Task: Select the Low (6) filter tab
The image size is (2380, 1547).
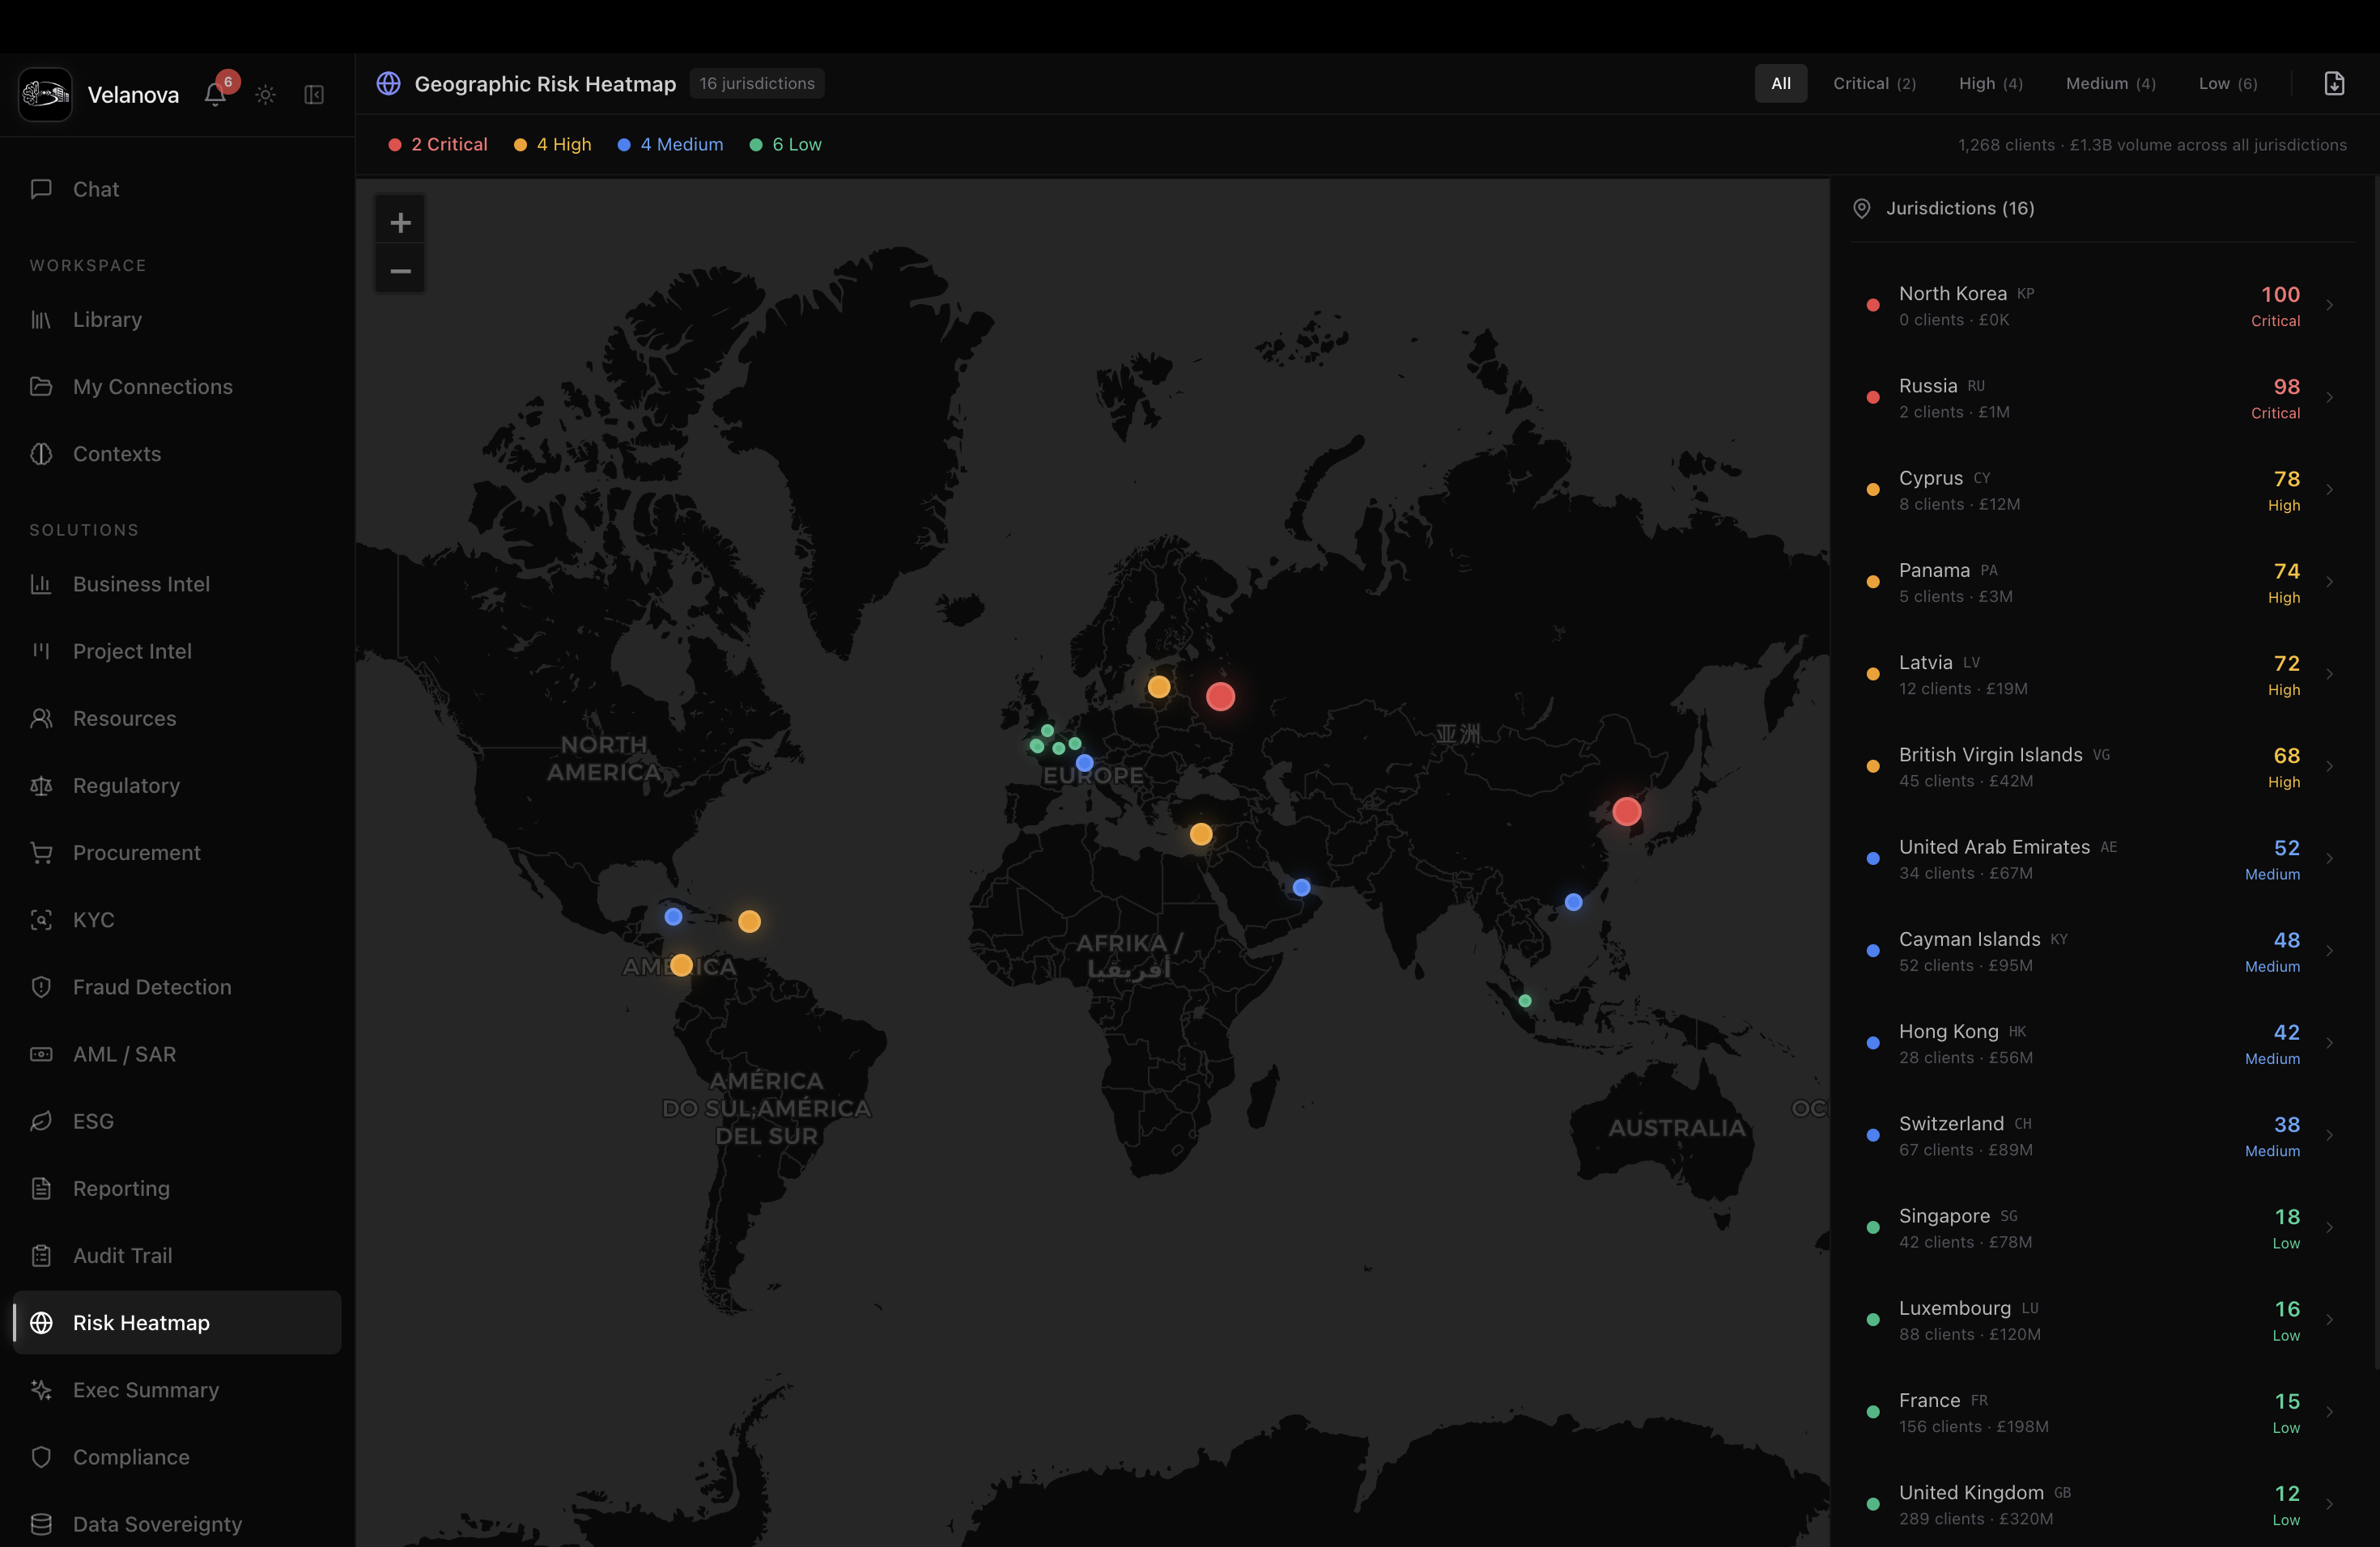Action: [2228, 83]
